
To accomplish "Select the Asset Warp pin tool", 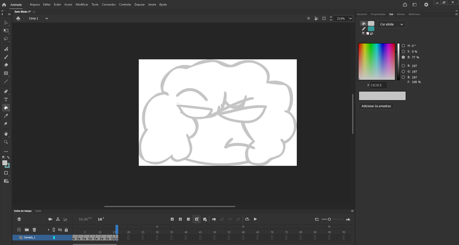I will click(x=6, y=124).
